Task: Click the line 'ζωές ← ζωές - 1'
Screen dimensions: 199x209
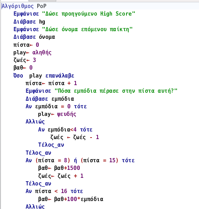Action: click(x=75, y=137)
